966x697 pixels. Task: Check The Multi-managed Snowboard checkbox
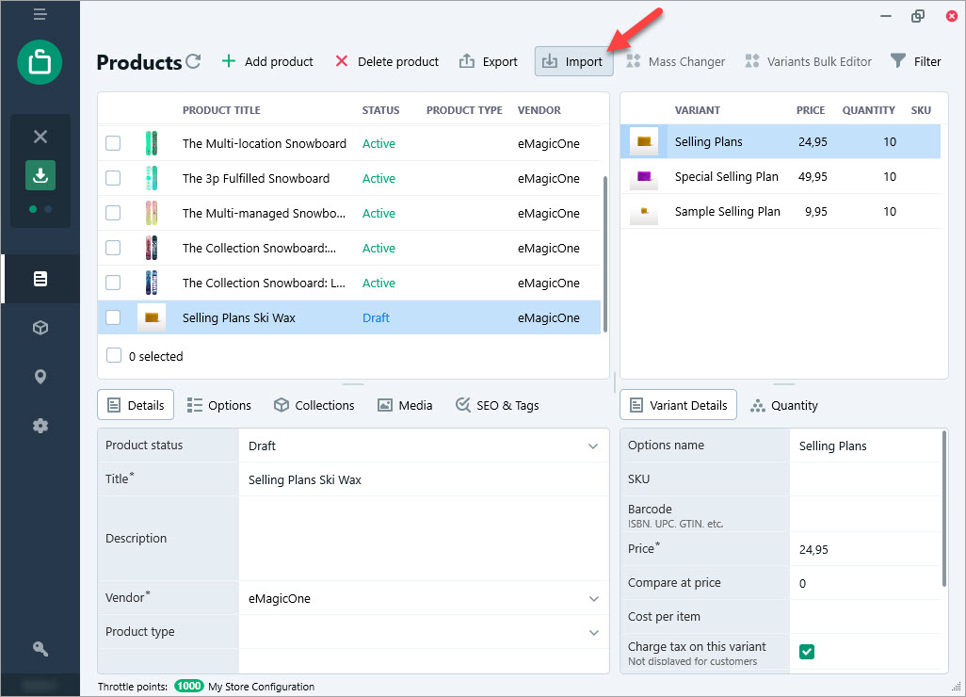[x=113, y=213]
